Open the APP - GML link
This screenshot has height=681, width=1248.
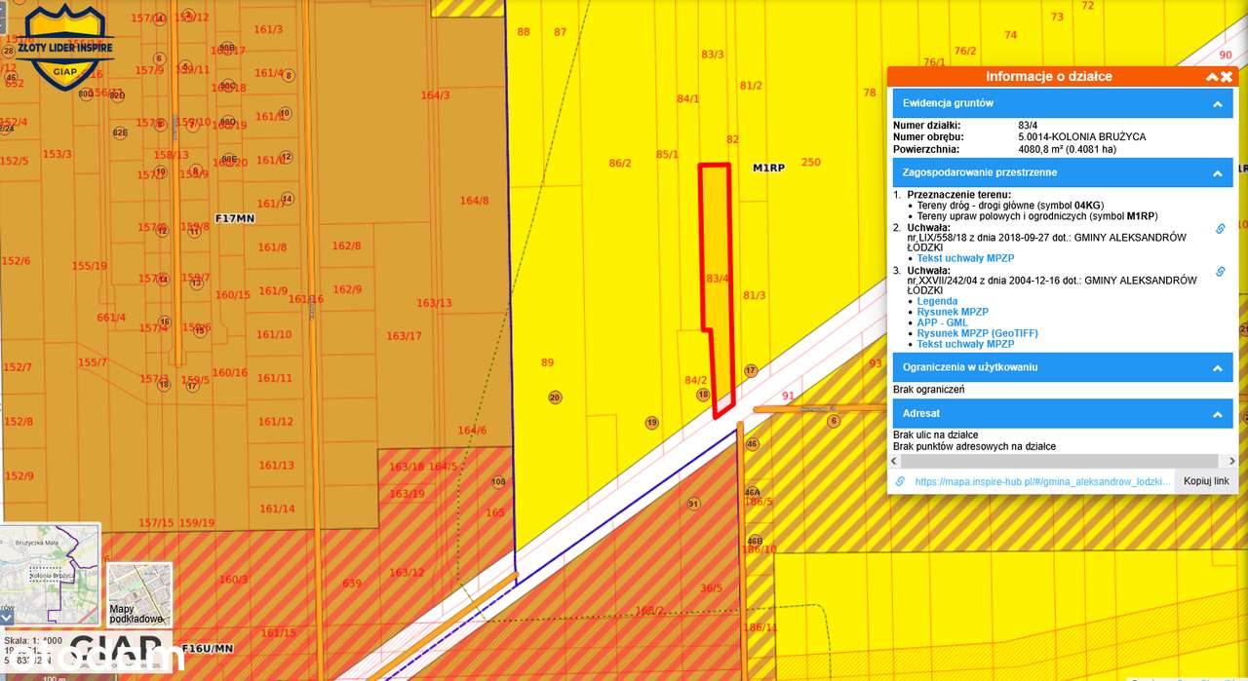(x=942, y=322)
